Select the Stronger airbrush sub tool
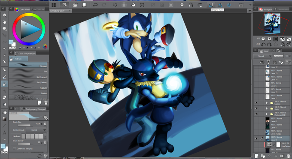 (x=28, y=65)
